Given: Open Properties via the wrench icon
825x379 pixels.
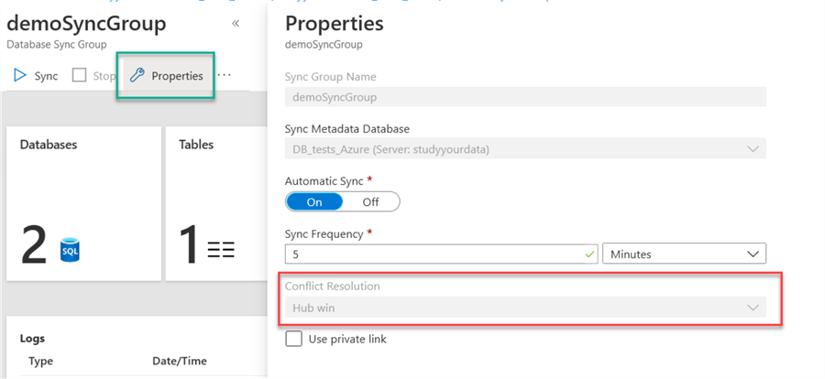Looking at the screenshot, I should 137,76.
